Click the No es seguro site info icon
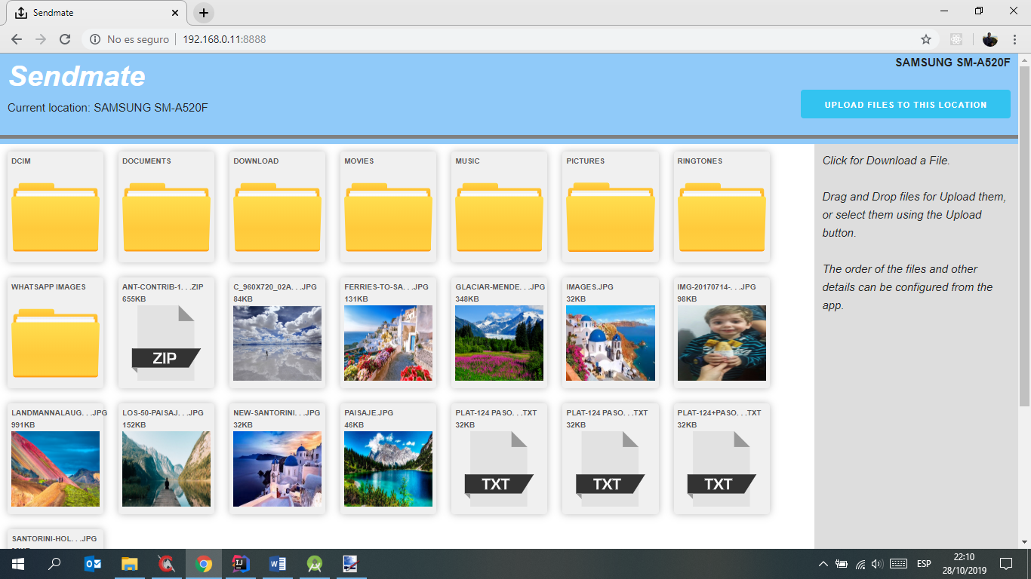This screenshot has height=579, width=1031. tap(95, 39)
